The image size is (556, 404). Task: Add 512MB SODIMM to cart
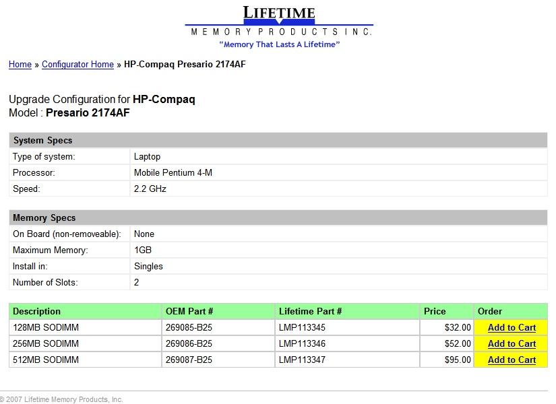(x=512, y=360)
